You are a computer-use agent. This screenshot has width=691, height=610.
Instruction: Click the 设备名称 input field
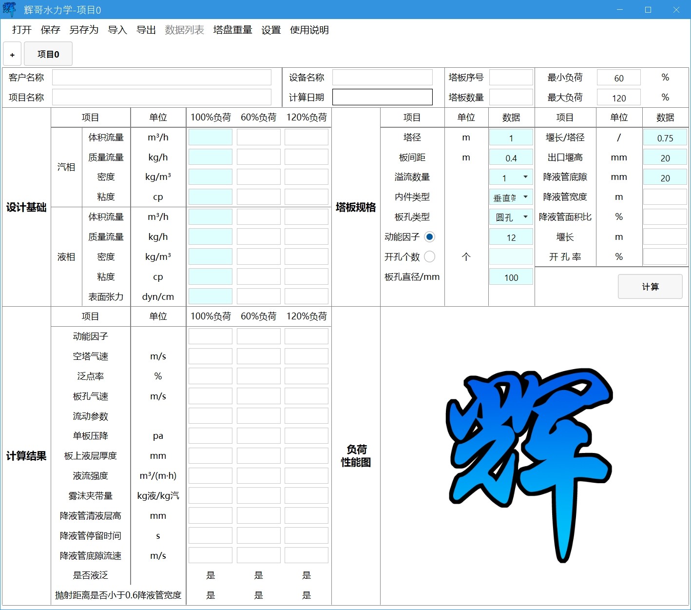click(x=383, y=78)
